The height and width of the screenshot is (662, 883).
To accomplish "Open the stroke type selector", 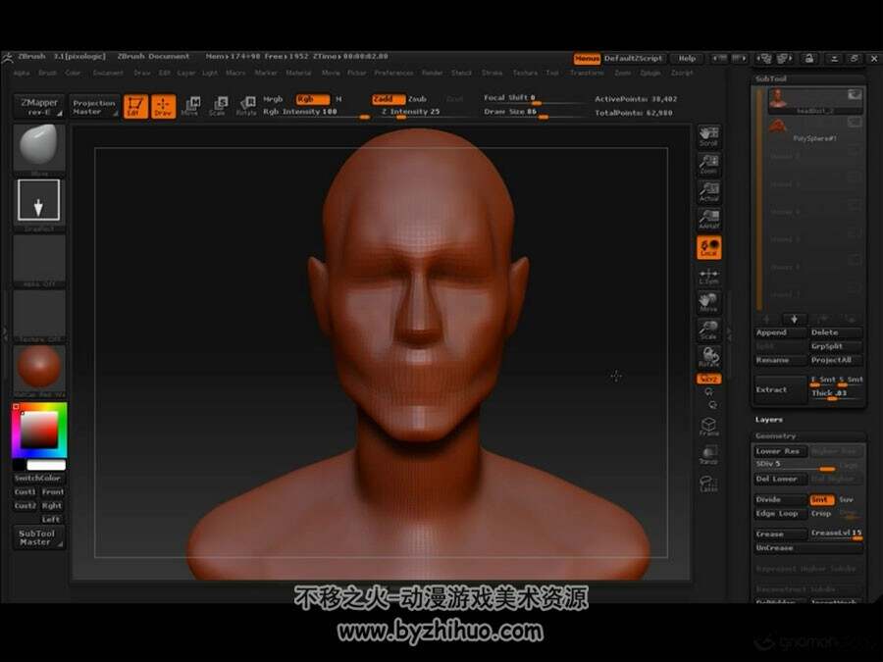I will pyautogui.click(x=39, y=200).
